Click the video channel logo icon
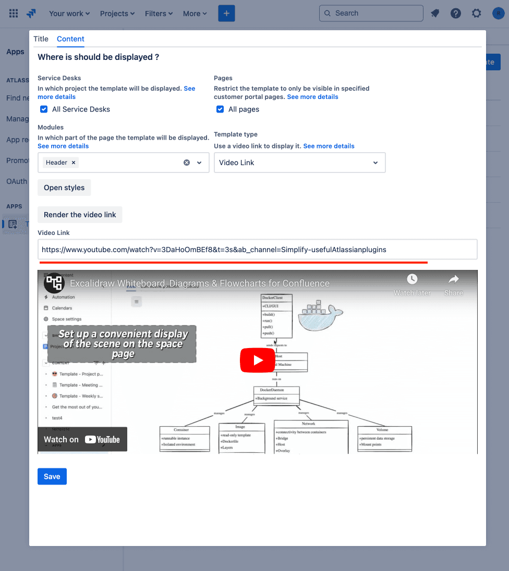 [54, 283]
